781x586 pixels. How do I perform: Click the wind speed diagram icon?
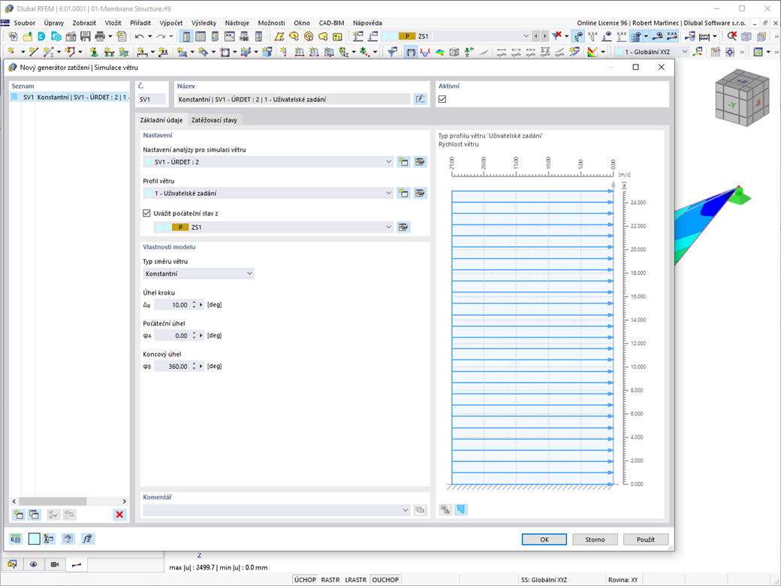(x=461, y=509)
